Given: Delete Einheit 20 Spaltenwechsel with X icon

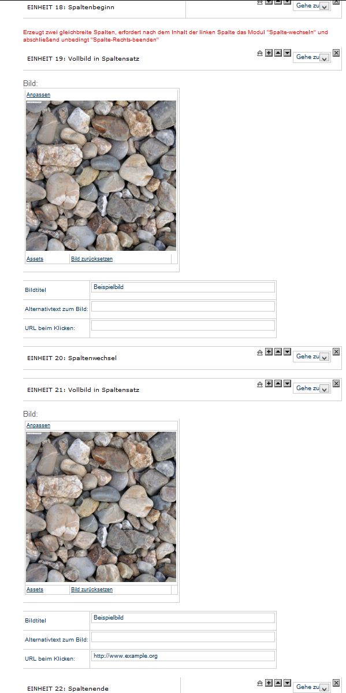Looking at the screenshot, I should pos(336,352).
